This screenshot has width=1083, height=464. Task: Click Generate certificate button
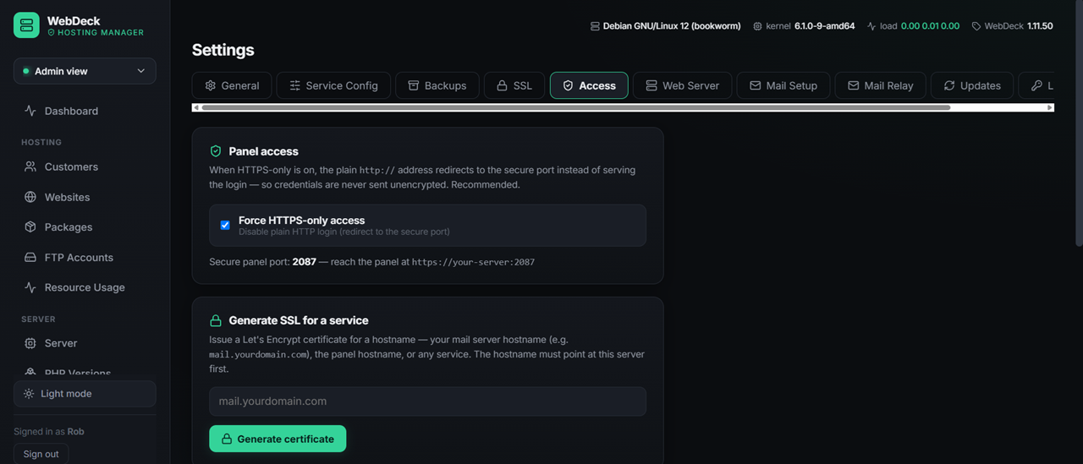pos(278,439)
